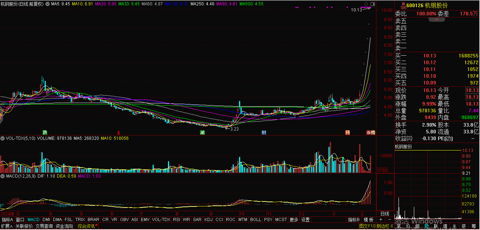
Task: Zoom in the chart with the + button
Action: 381,220
